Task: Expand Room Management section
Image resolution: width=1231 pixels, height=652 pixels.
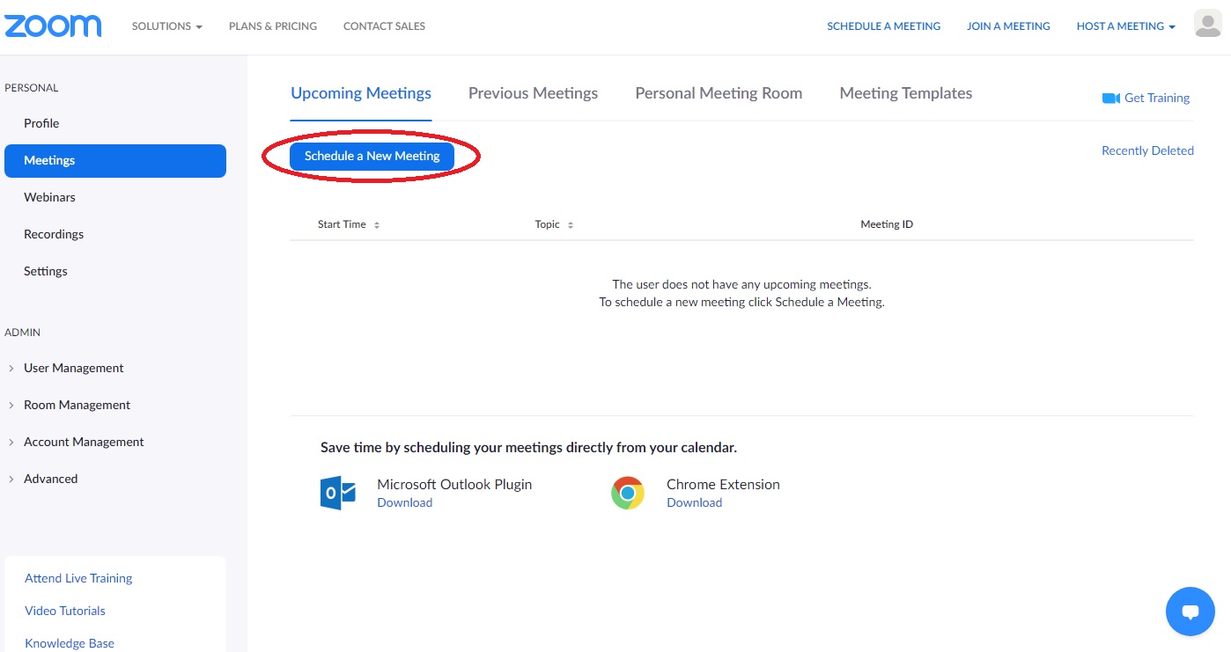Action: click(x=77, y=405)
